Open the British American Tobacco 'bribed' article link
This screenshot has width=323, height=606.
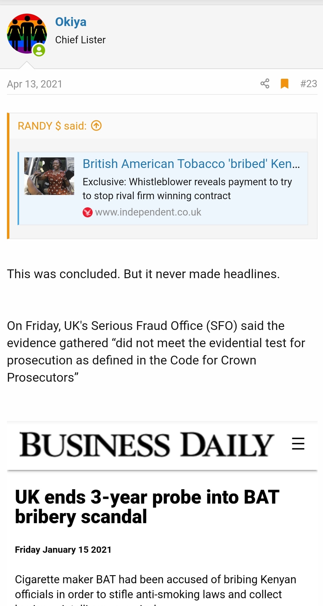(x=191, y=164)
